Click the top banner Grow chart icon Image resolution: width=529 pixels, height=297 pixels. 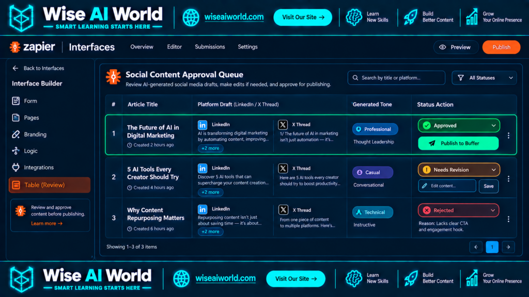[472, 17]
